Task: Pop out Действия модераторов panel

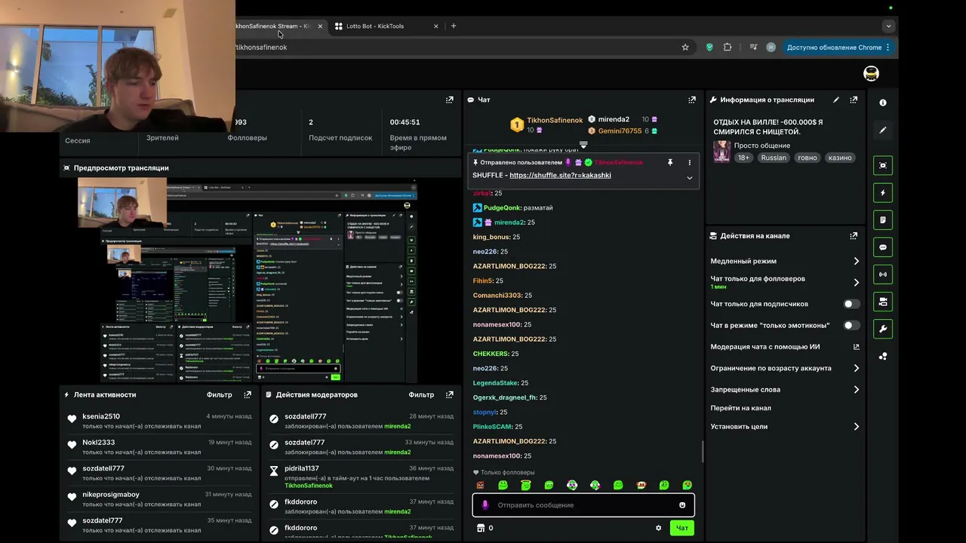Action: pos(450,394)
